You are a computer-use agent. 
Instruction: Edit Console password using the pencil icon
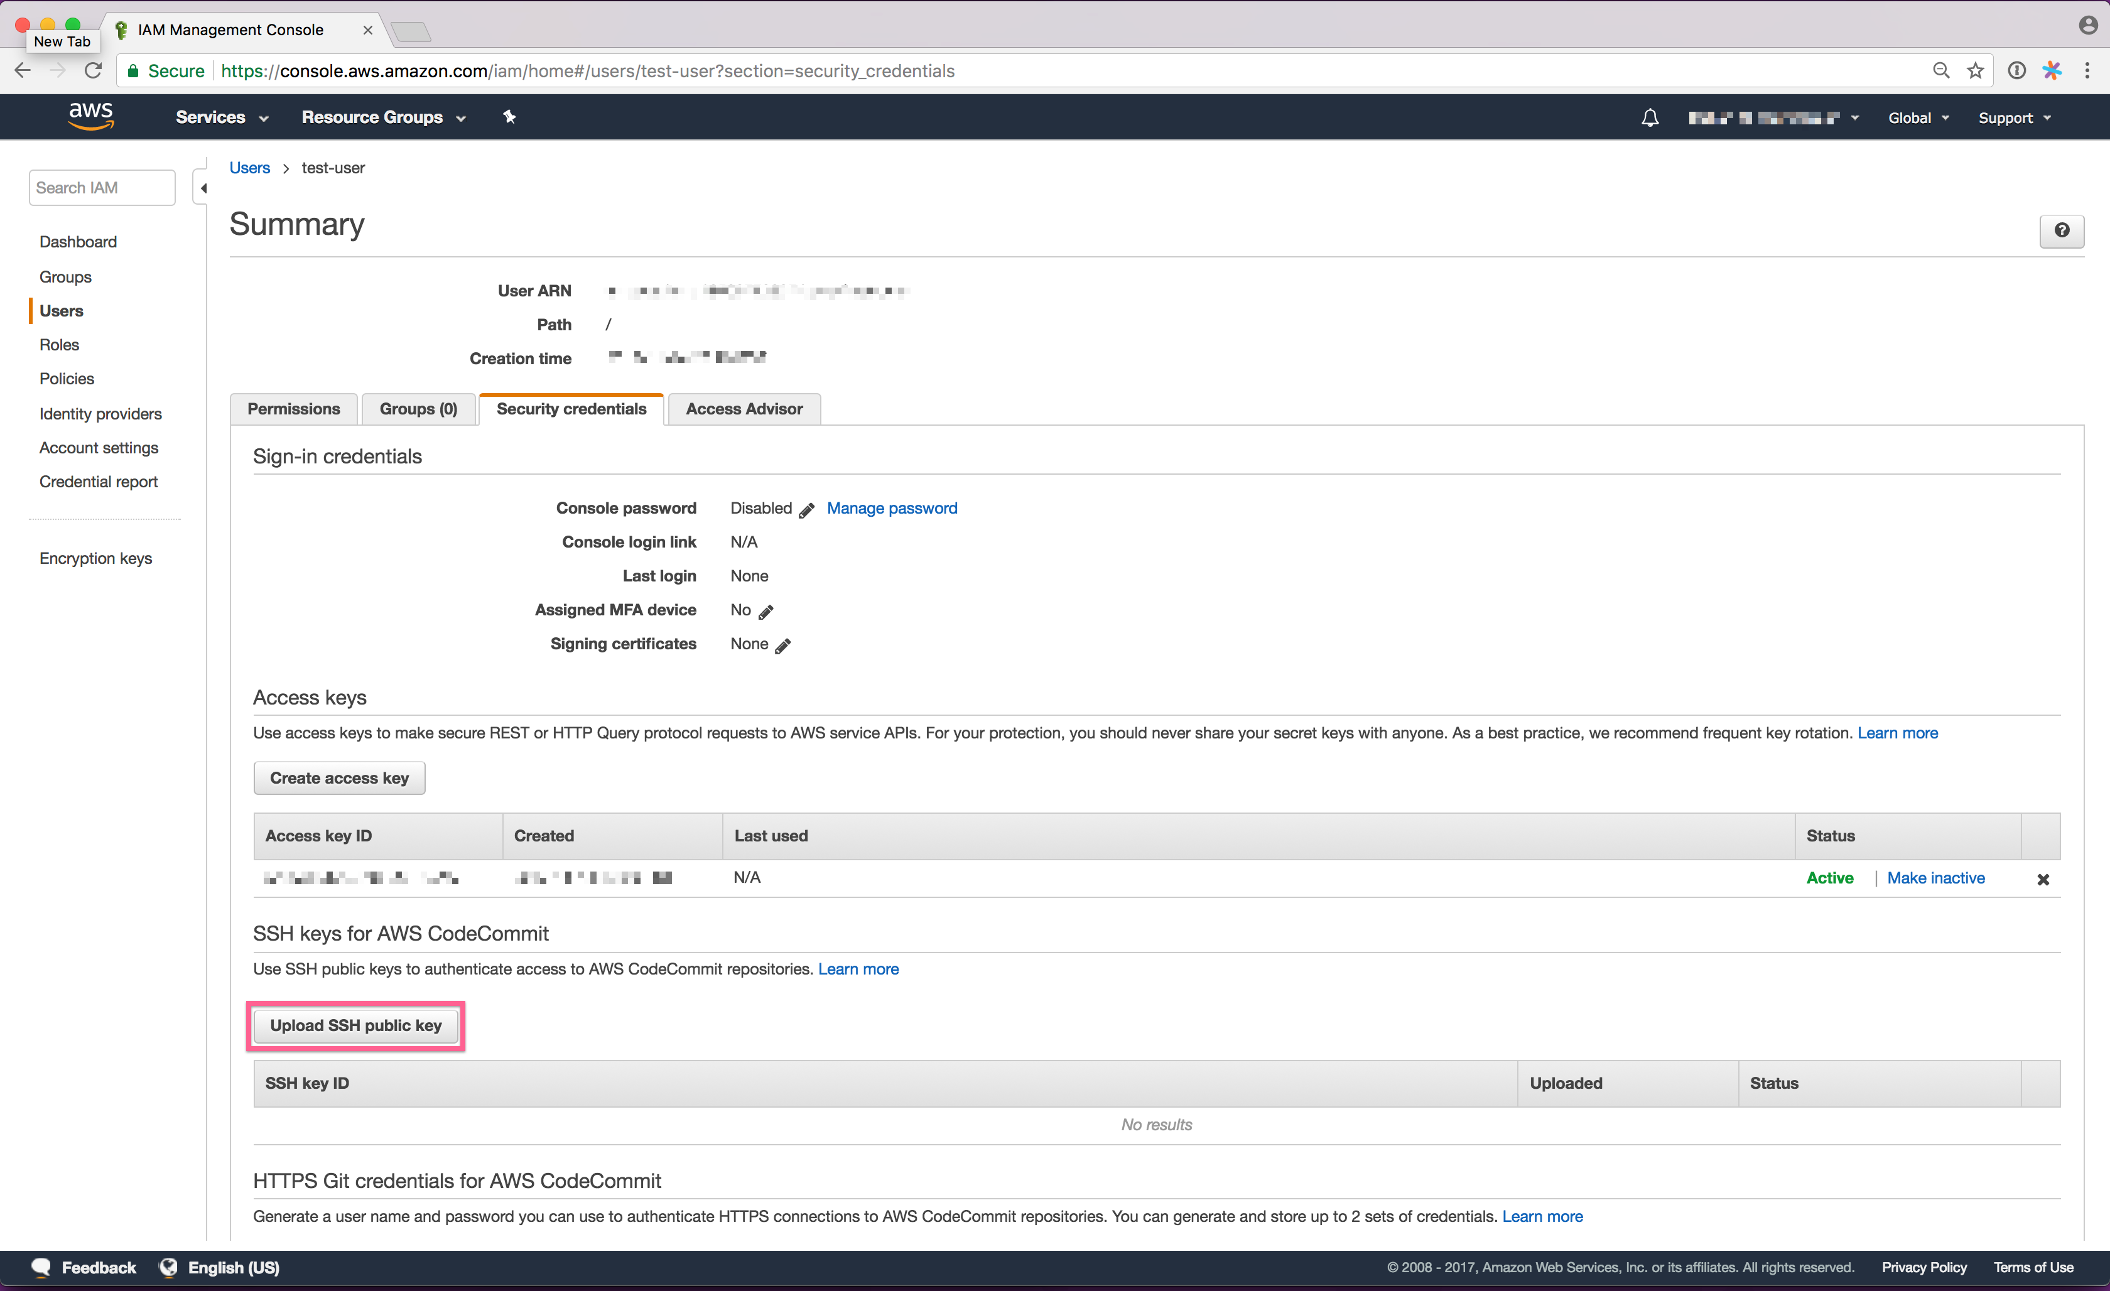[806, 510]
